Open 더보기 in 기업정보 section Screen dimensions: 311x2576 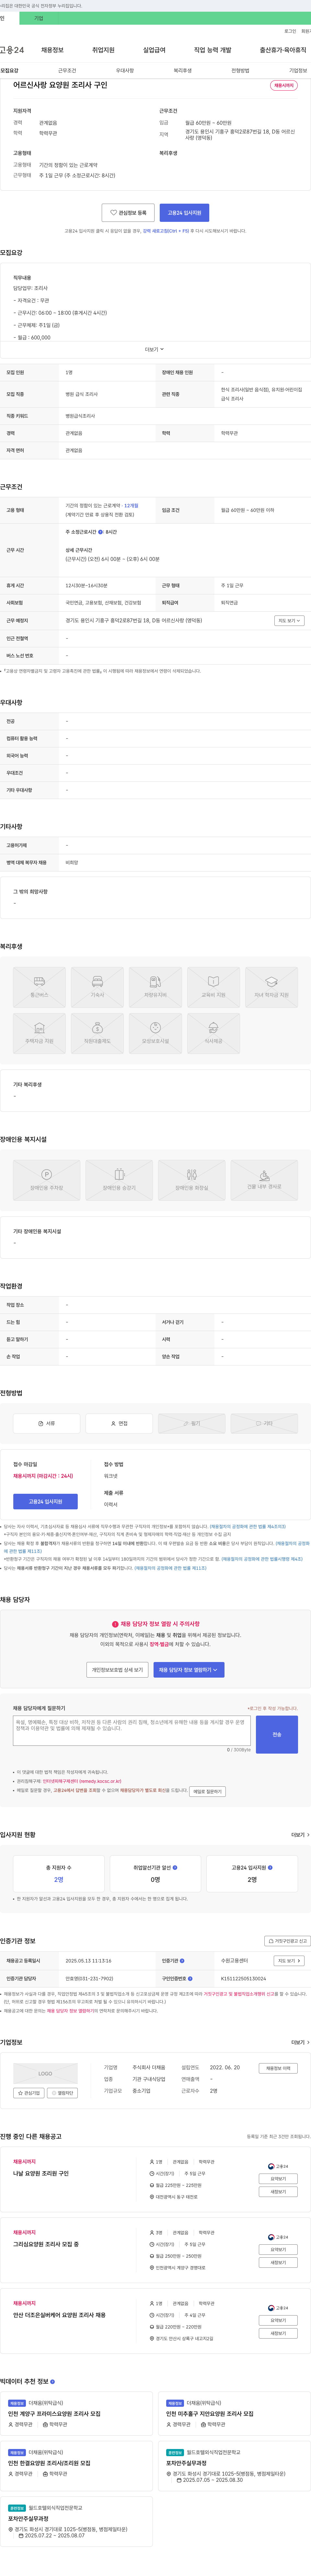[x=300, y=2043]
